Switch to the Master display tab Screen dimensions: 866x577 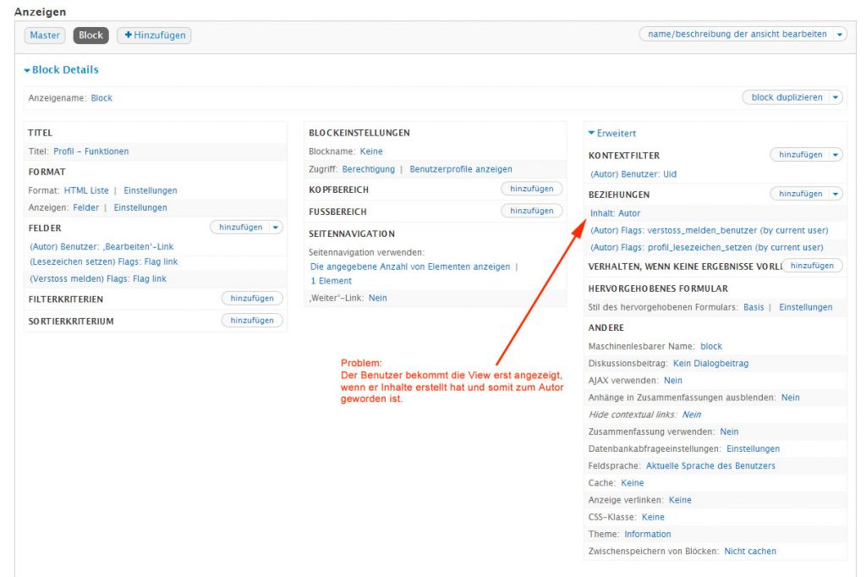46,36
